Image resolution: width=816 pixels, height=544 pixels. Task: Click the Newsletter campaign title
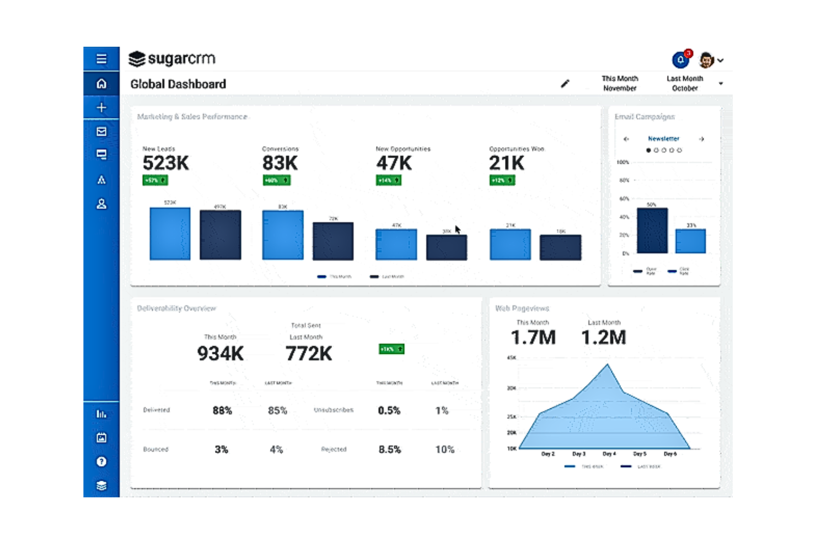click(664, 139)
